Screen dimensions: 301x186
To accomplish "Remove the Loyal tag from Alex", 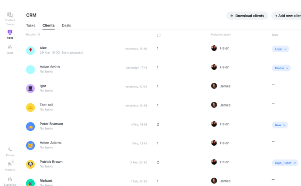I will coord(286,49).
